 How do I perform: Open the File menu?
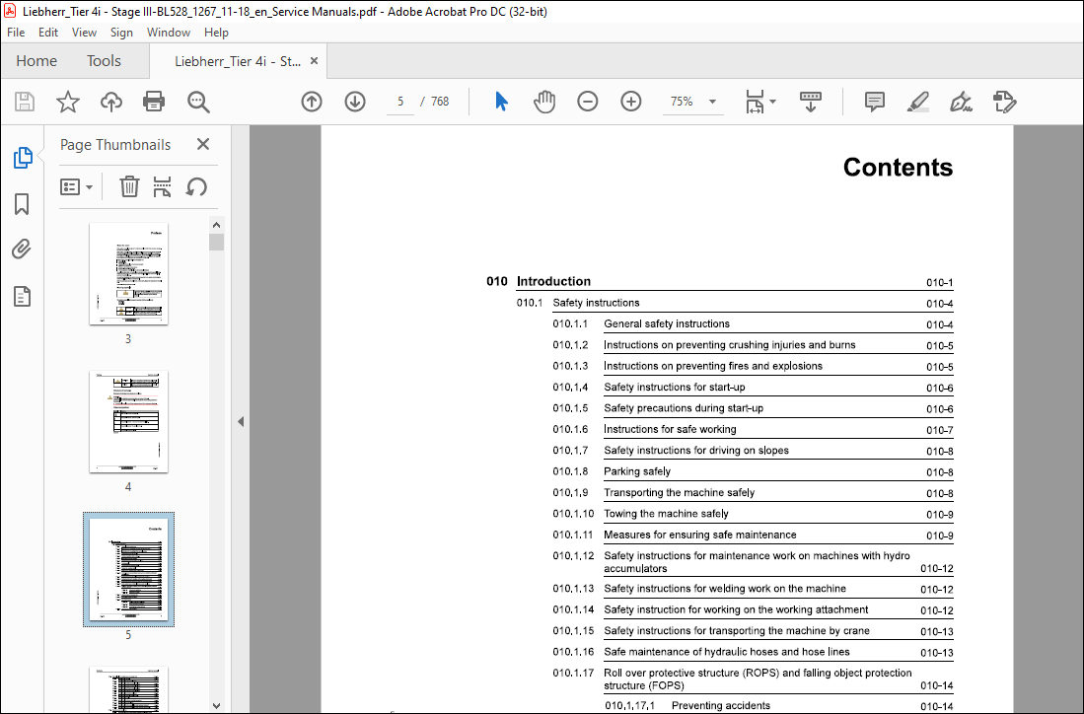(x=16, y=33)
